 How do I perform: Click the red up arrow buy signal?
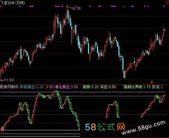pyautogui.click(x=2, y=128)
